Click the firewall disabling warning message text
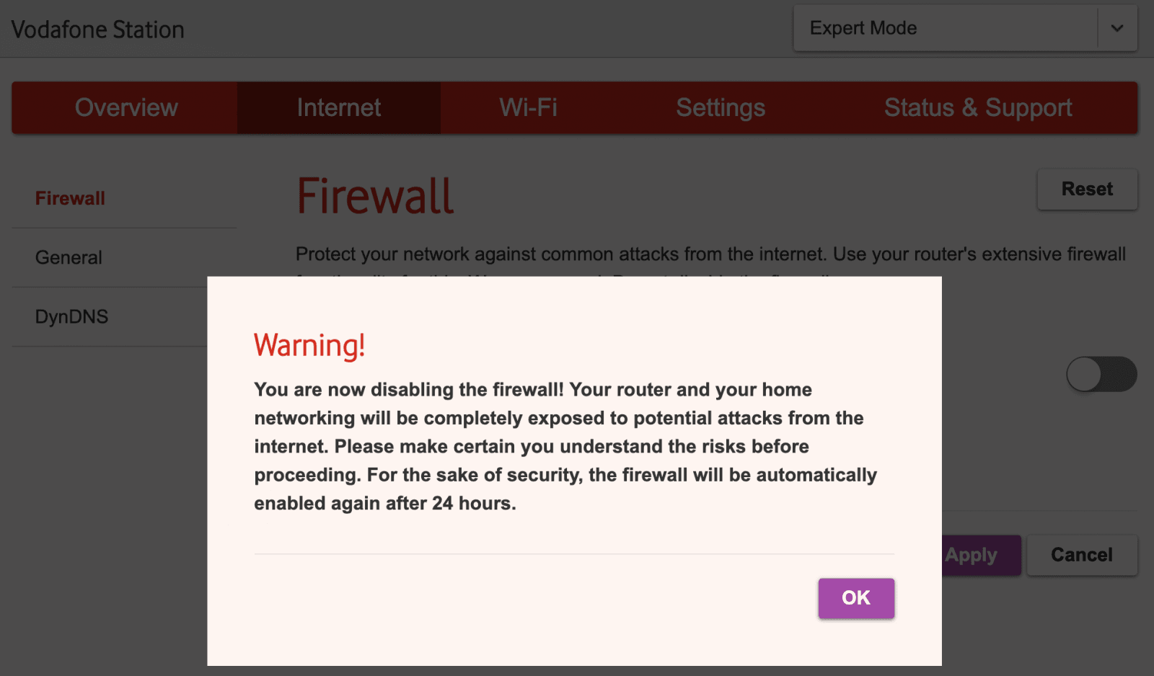1154x676 pixels. (565, 446)
